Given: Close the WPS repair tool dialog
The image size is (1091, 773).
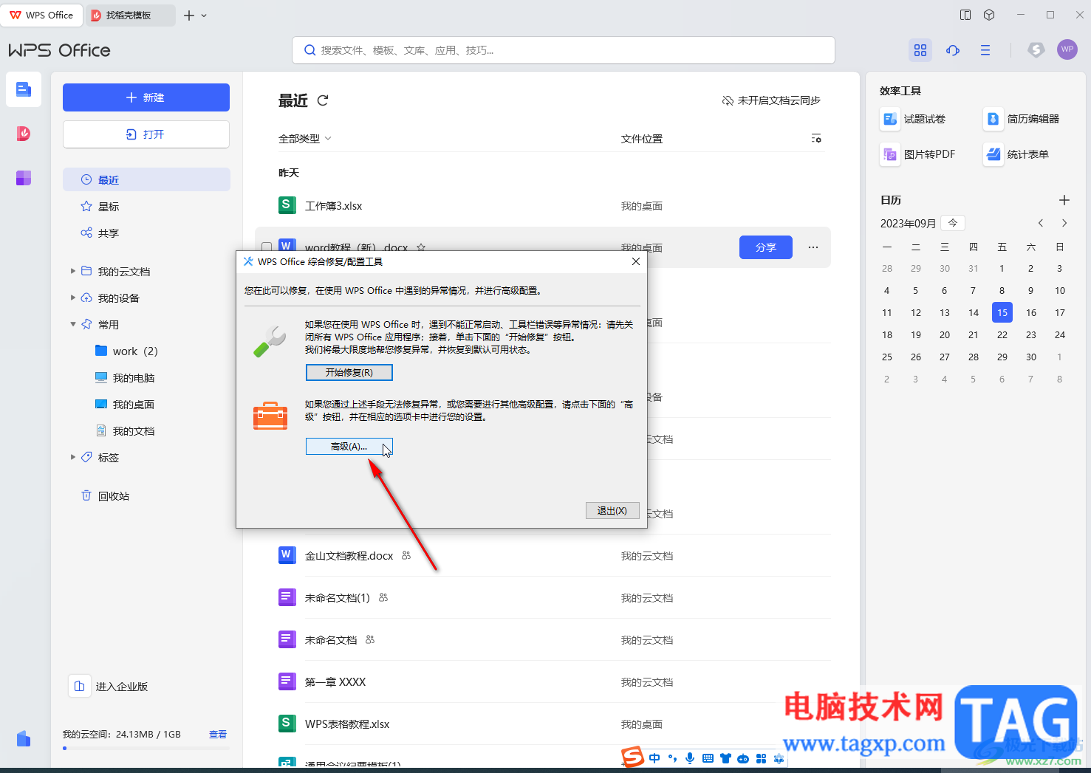Looking at the screenshot, I should tap(636, 261).
